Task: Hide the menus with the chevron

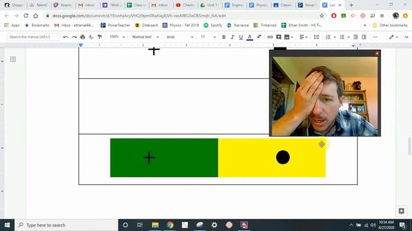Action: (406, 37)
